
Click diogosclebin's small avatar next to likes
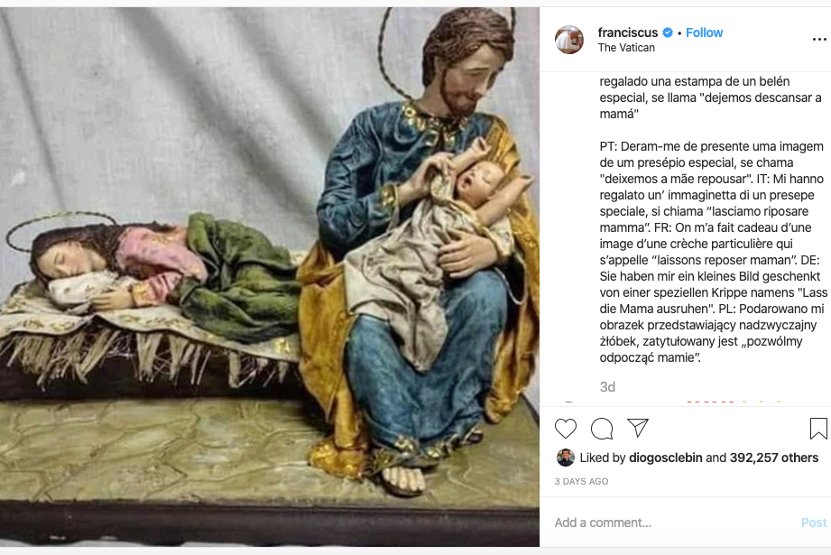click(x=566, y=458)
